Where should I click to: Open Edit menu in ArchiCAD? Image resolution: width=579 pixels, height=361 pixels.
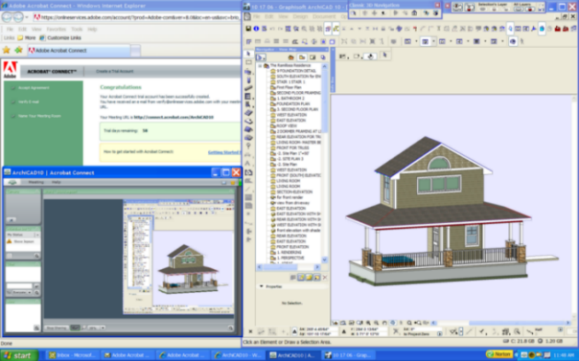tap(269, 17)
